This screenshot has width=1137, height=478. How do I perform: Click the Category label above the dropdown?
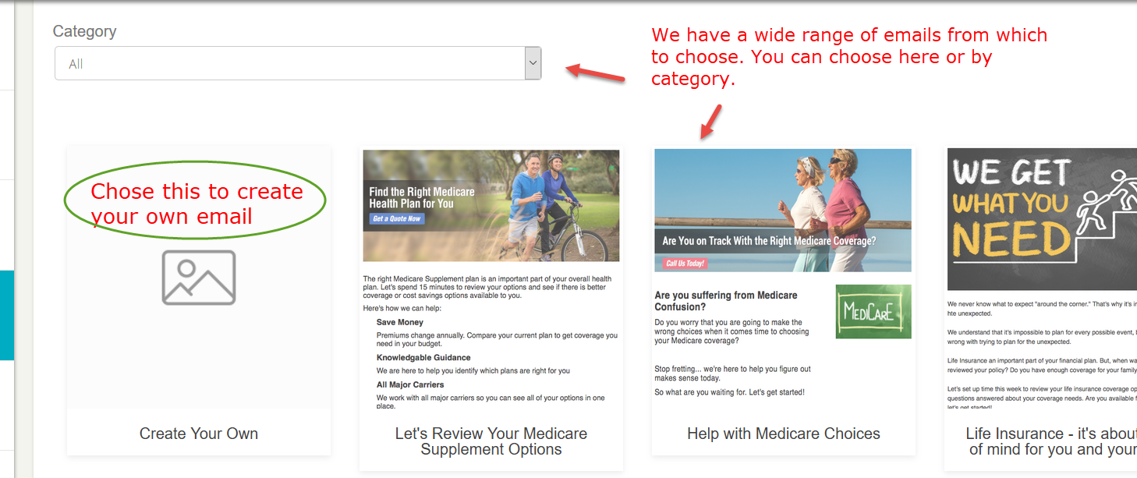pyautogui.click(x=84, y=31)
